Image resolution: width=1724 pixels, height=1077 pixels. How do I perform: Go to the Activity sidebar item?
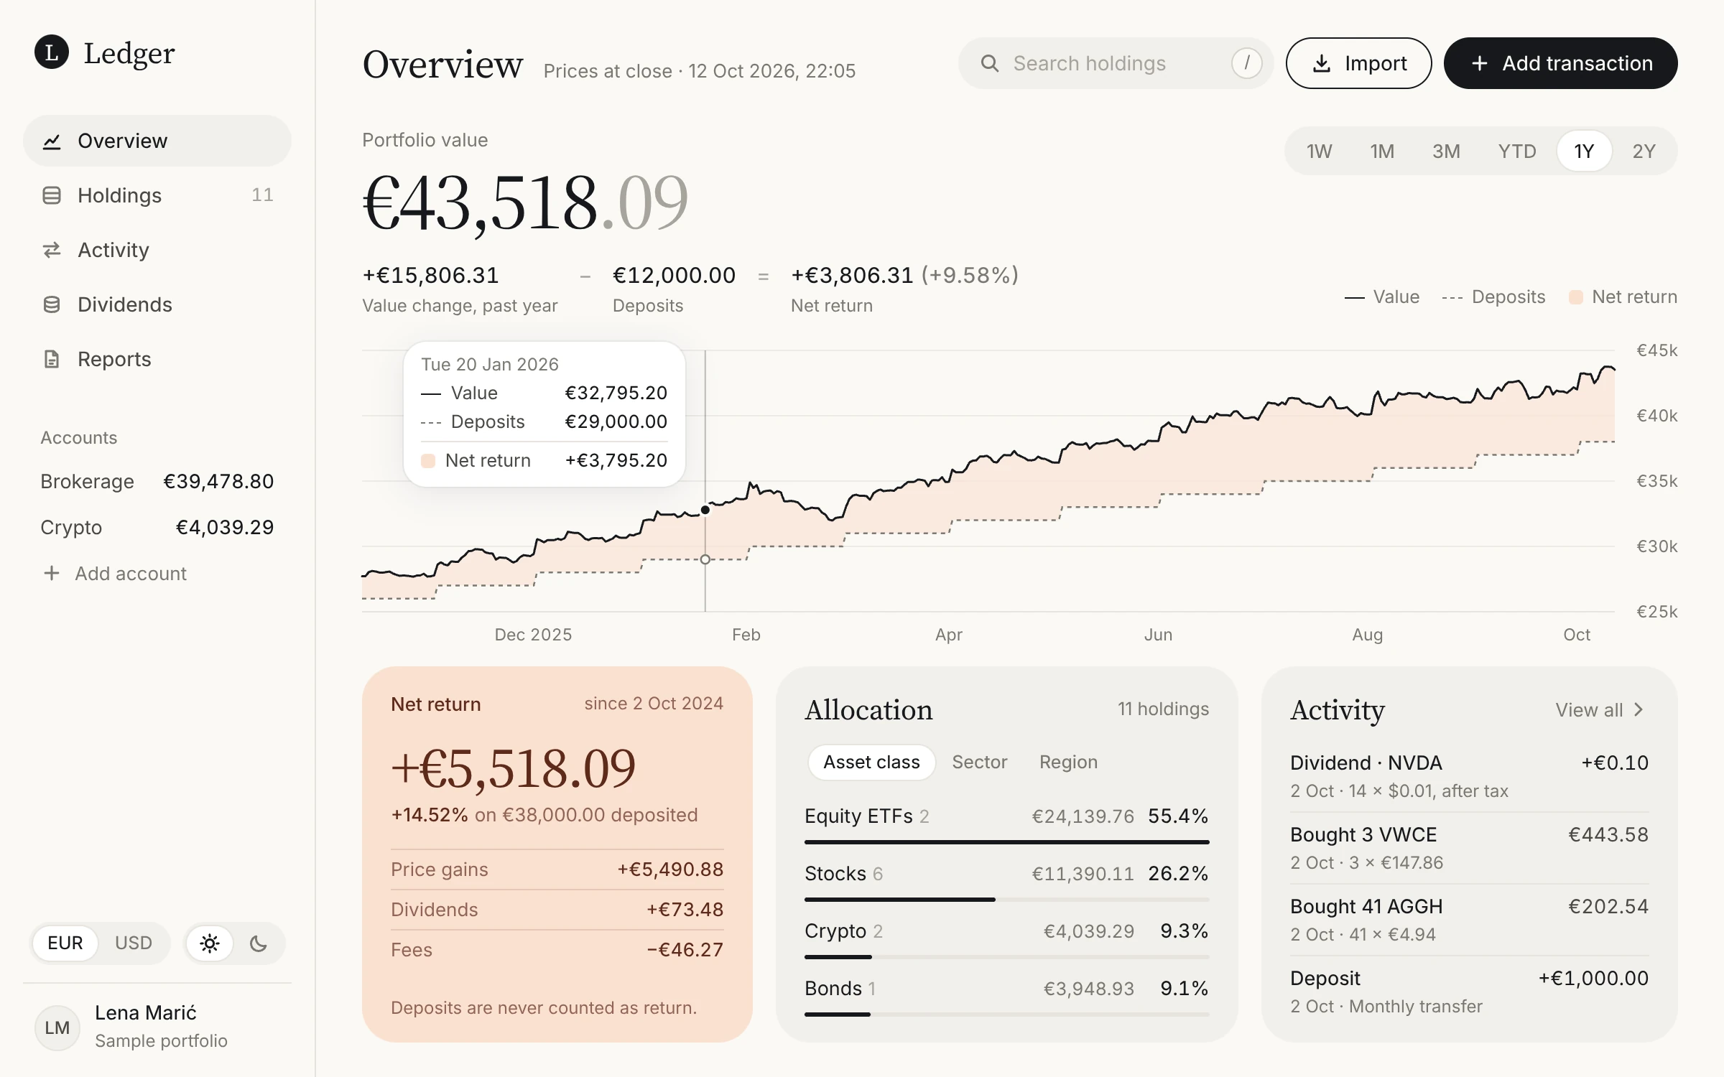157,250
